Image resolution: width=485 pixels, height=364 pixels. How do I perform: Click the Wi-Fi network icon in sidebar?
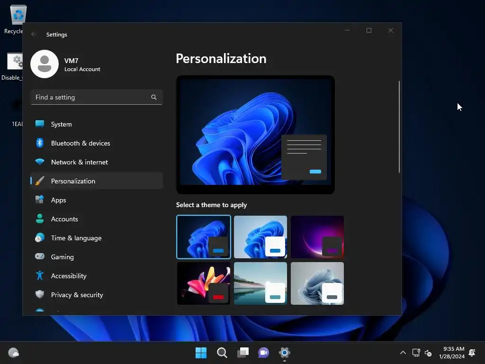tap(40, 162)
